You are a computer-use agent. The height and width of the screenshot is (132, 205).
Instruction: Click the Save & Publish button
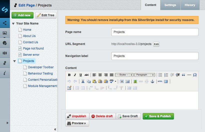point(158,116)
